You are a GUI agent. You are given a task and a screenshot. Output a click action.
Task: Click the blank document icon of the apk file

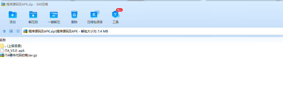click(2, 51)
